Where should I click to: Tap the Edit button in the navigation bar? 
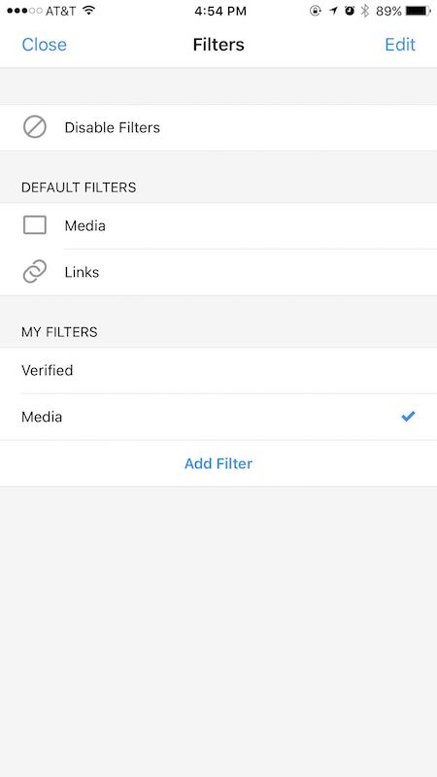point(400,45)
